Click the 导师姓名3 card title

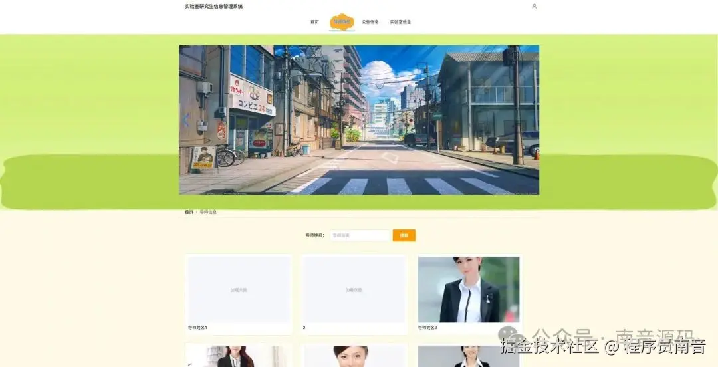[x=427, y=328]
